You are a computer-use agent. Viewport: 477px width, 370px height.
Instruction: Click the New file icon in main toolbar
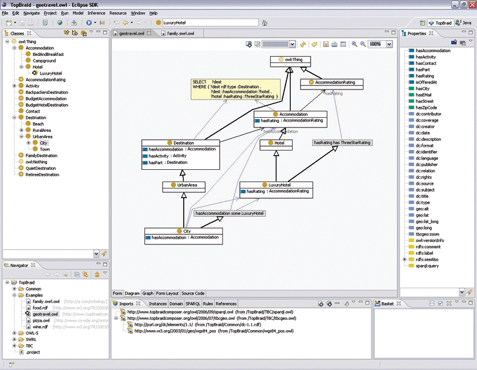[9, 23]
